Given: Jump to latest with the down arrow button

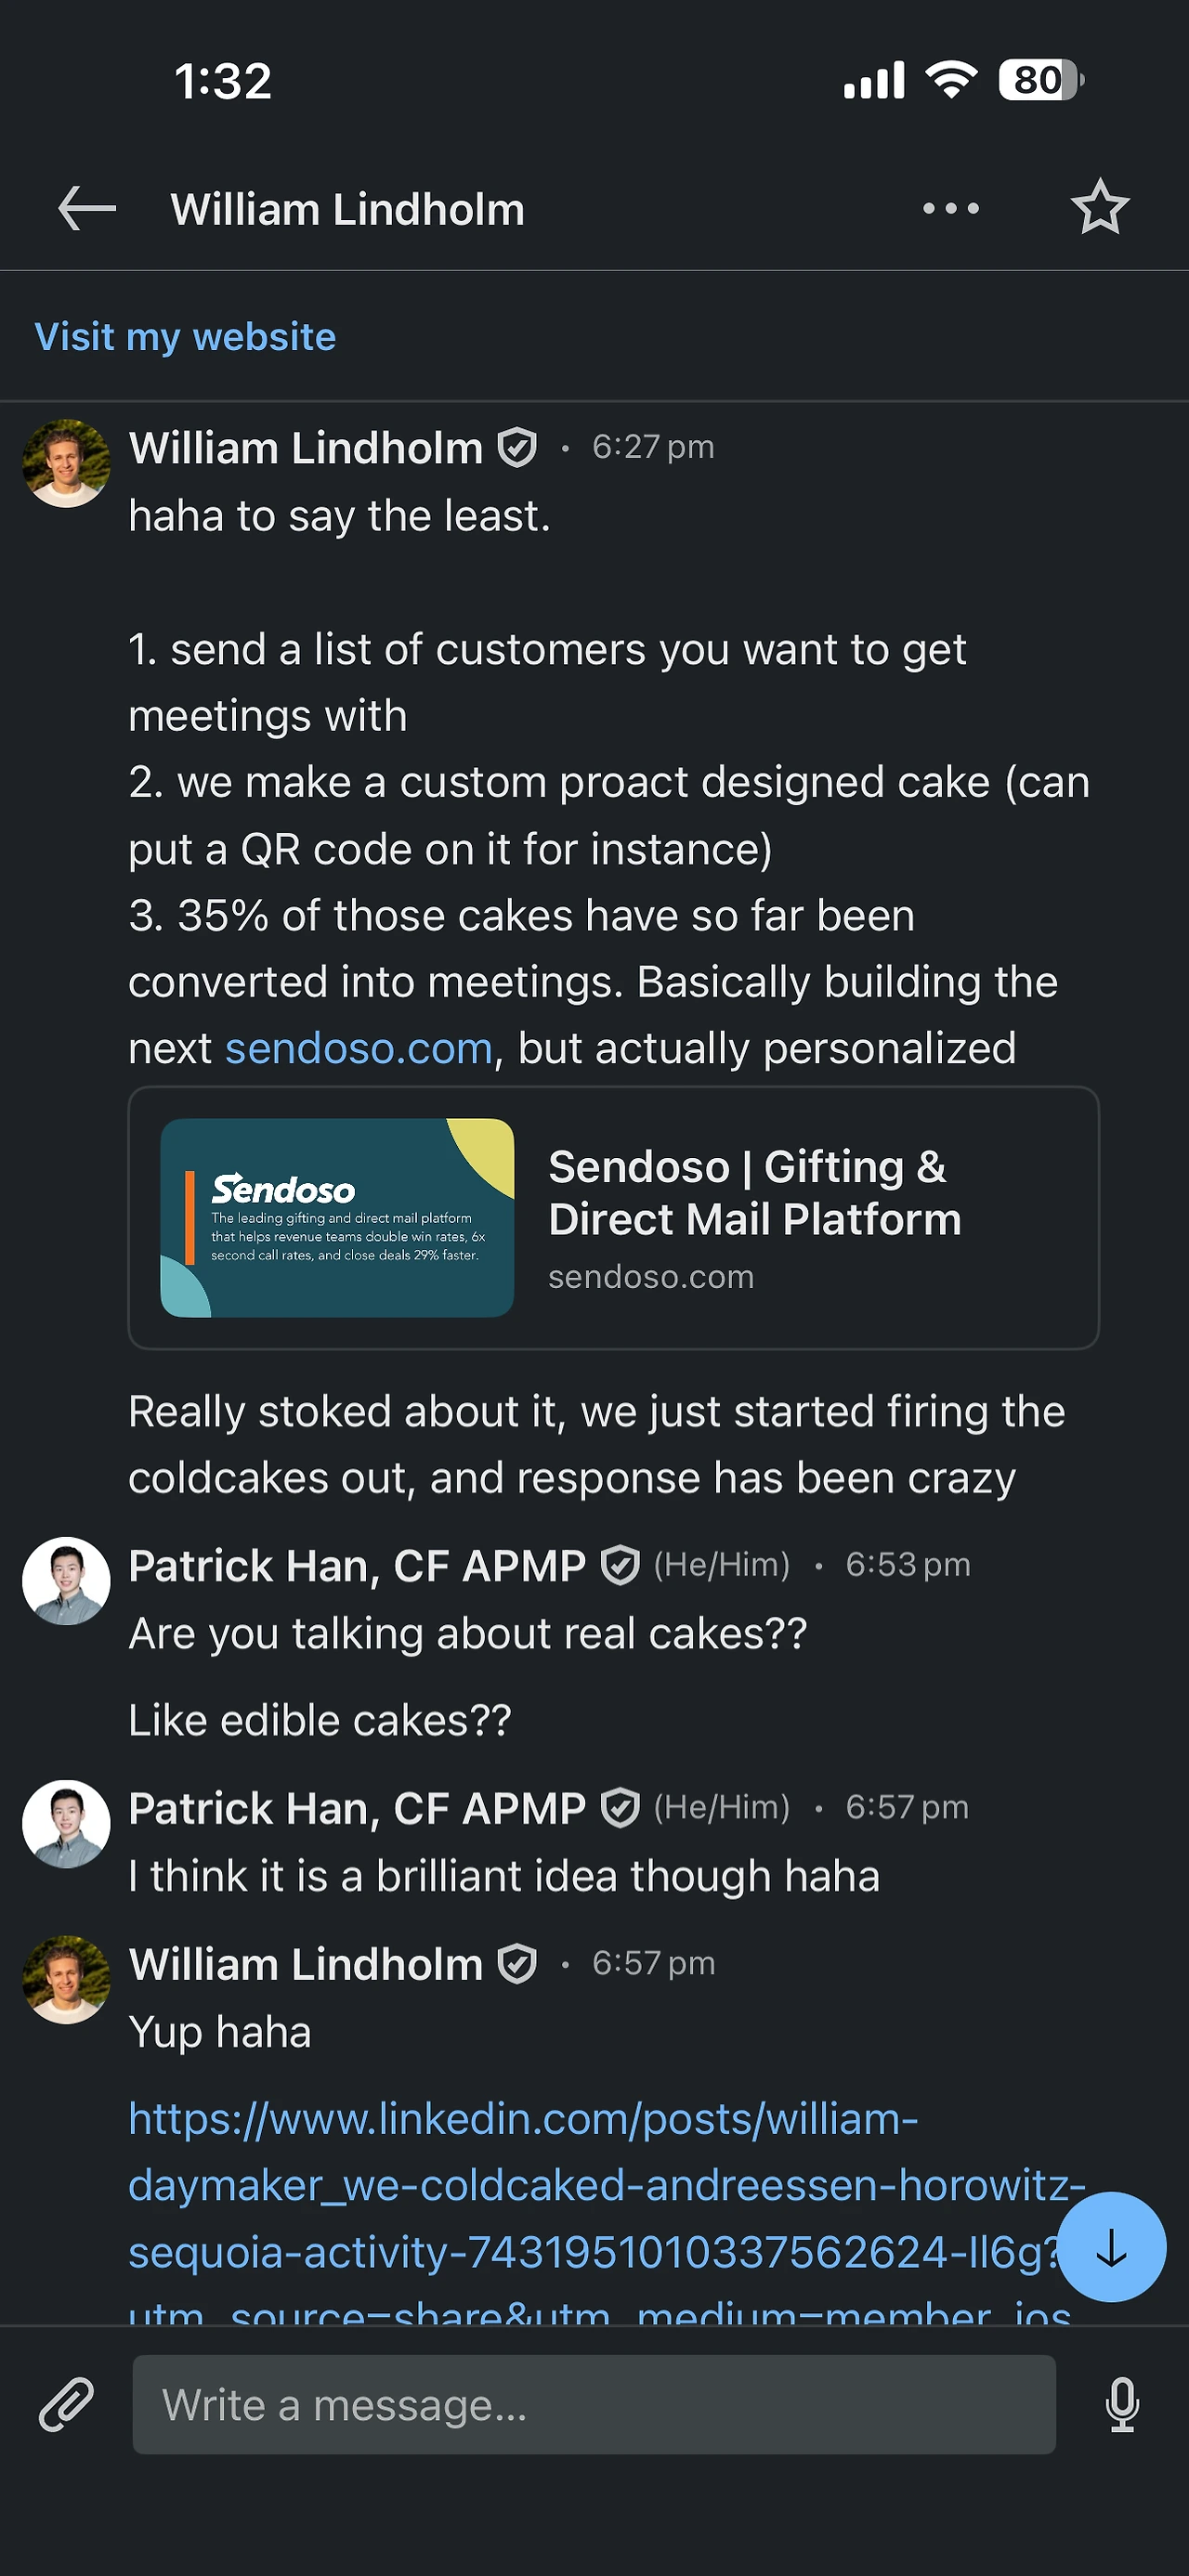Looking at the screenshot, I should (x=1111, y=2247).
